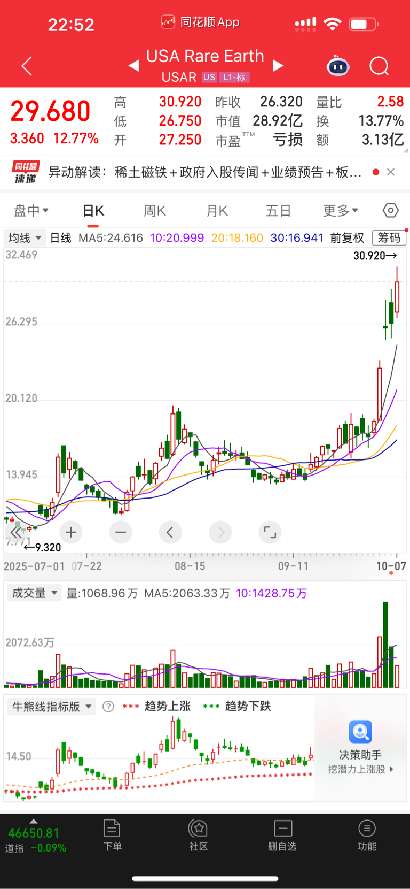Open chart settings hexagon icon
The image size is (410, 889).
[x=390, y=210]
